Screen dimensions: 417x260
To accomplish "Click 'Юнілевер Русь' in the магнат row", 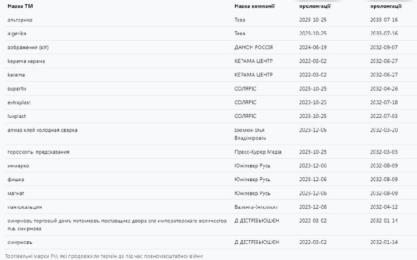I will (x=252, y=194).
